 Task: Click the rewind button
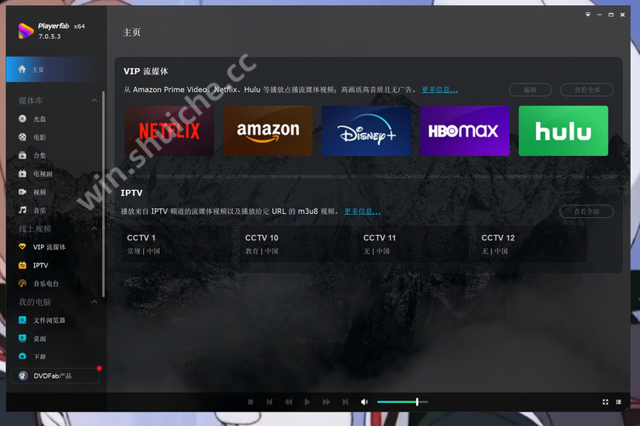pyautogui.click(x=289, y=402)
